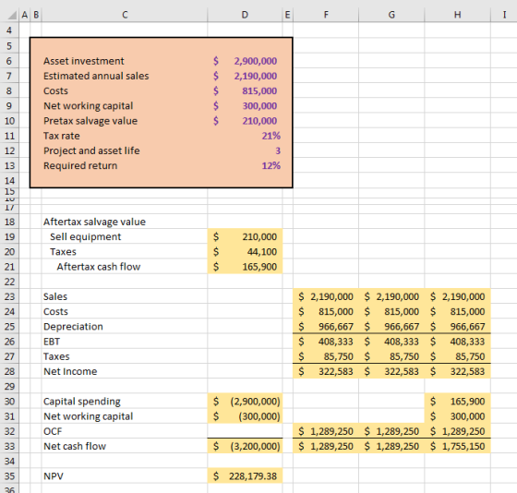Select row 22 header

(9, 282)
